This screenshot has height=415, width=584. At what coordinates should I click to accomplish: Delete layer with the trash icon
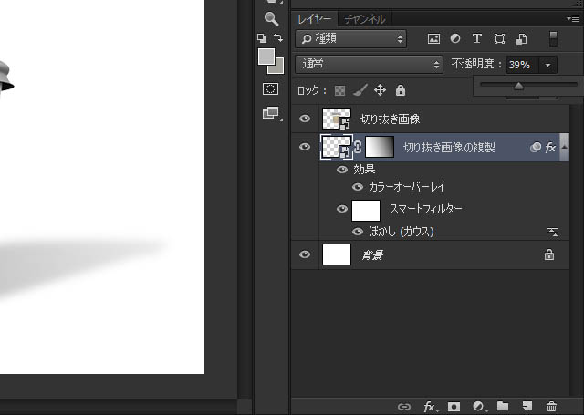(x=551, y=406)
